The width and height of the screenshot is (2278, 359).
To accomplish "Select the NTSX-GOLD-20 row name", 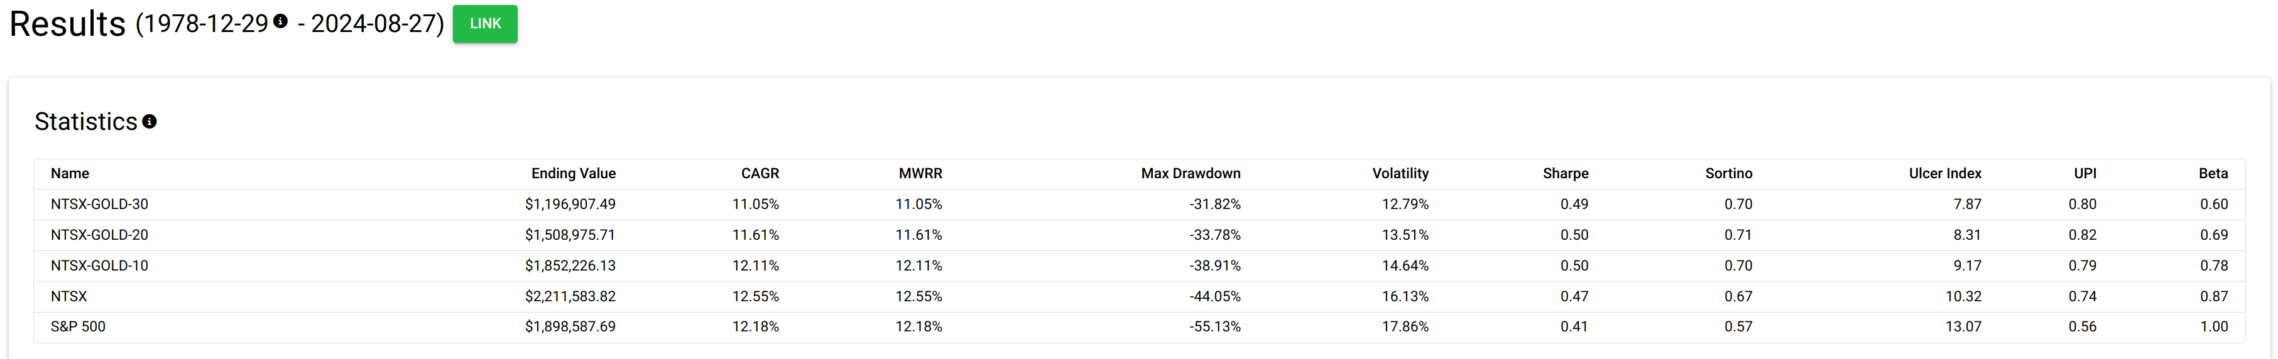I will point(99,235).
